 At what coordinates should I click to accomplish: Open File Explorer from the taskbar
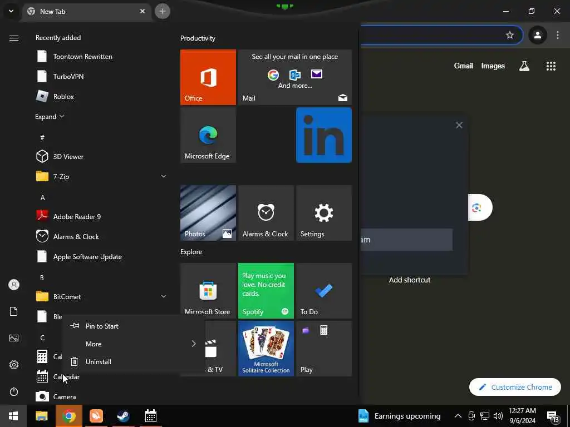[41, 416]
